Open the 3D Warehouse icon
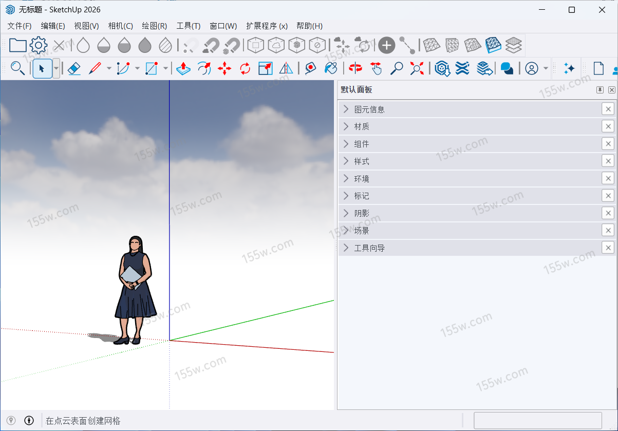Image resolution: width=618 pixels, height=431 pixels. coord(442,68)
